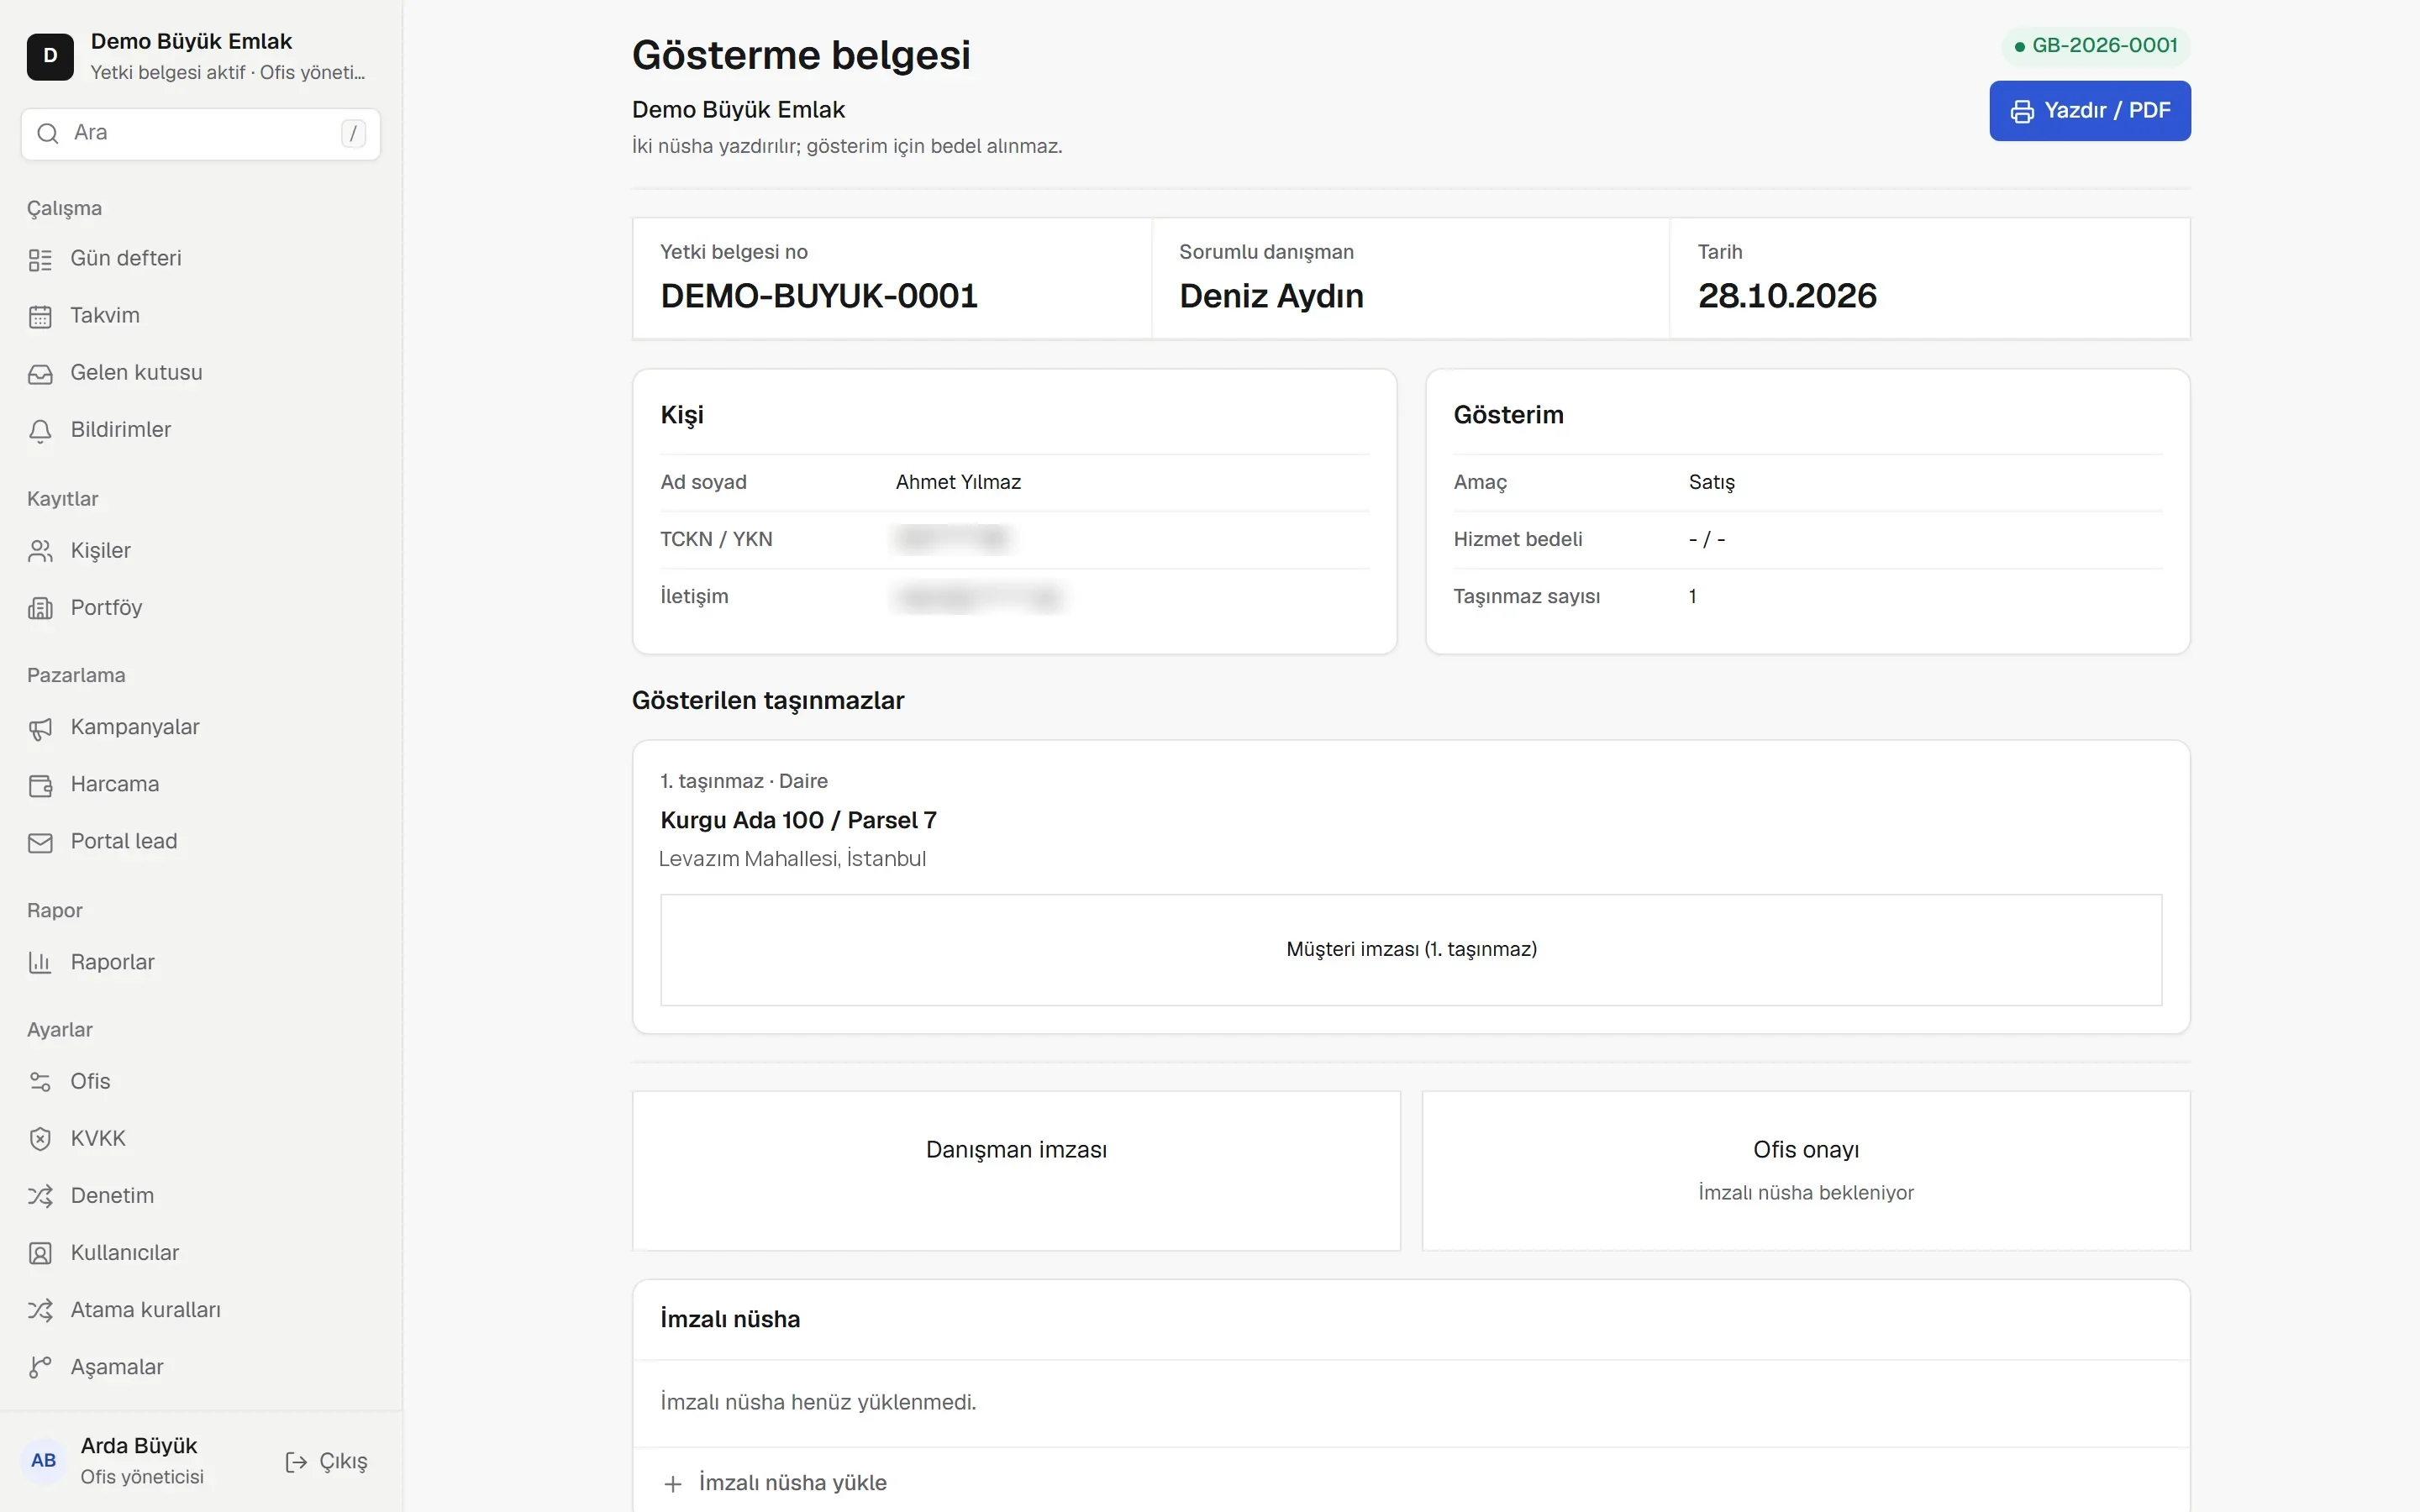Open the Aşamalar branch icon
Image resolution: width=2420 pixels, height=1512 pixels.
pos(40,1367)
